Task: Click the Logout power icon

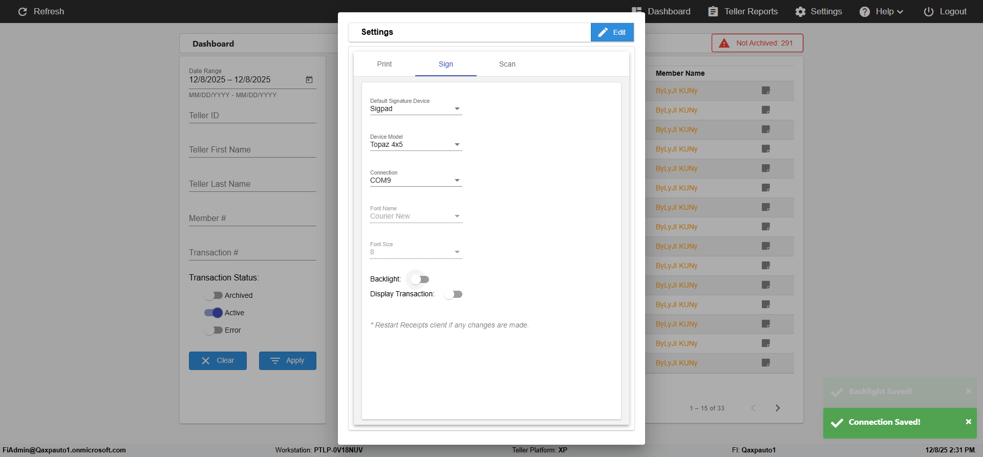Action: (928, 11)
